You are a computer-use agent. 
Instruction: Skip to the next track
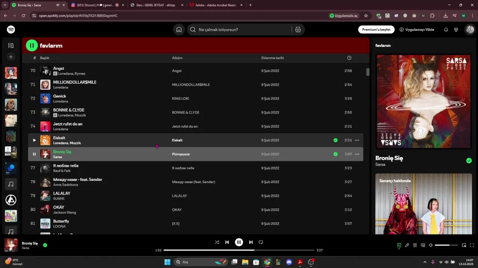tap(251, 242)
